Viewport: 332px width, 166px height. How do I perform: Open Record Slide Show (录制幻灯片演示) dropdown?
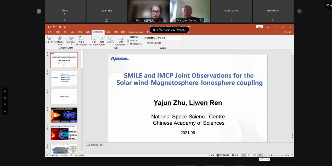[x=121, y=41]
